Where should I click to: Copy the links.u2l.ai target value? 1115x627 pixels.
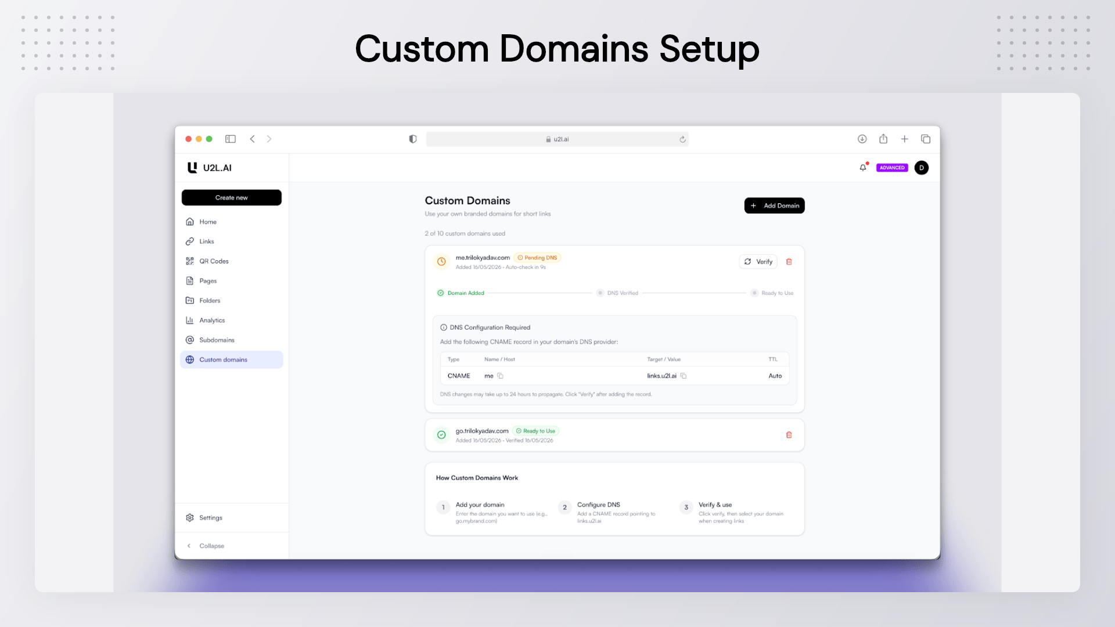pos(684,376)
